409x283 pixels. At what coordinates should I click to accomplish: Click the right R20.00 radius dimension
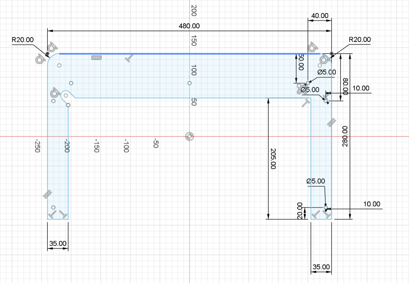(359, 40)
